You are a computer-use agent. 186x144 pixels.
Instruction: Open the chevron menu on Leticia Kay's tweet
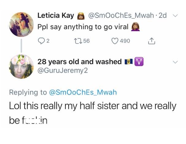(176, 16)
